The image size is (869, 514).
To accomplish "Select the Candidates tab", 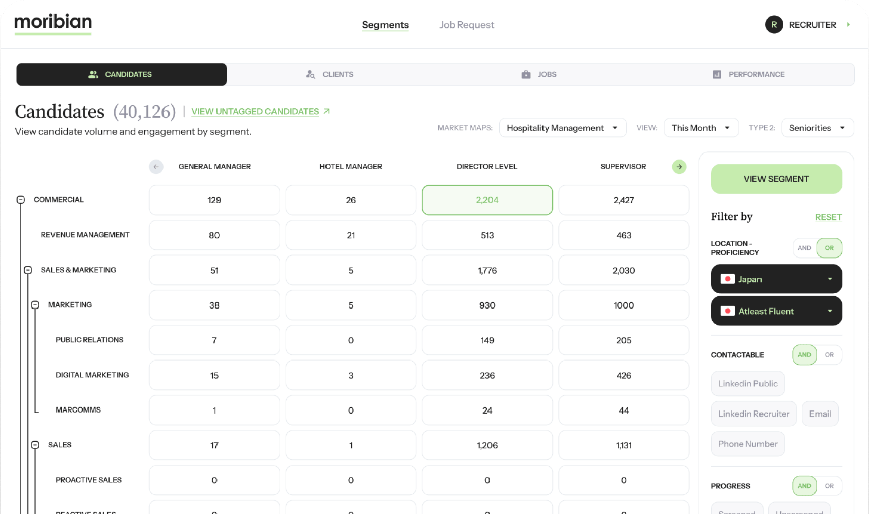I will click(x=122, y=74).
